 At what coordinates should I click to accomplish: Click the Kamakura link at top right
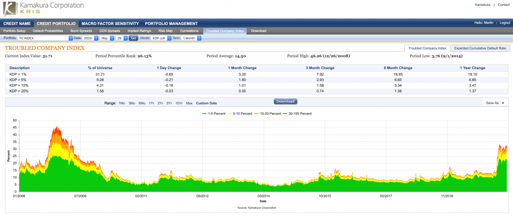pos(482,5)
